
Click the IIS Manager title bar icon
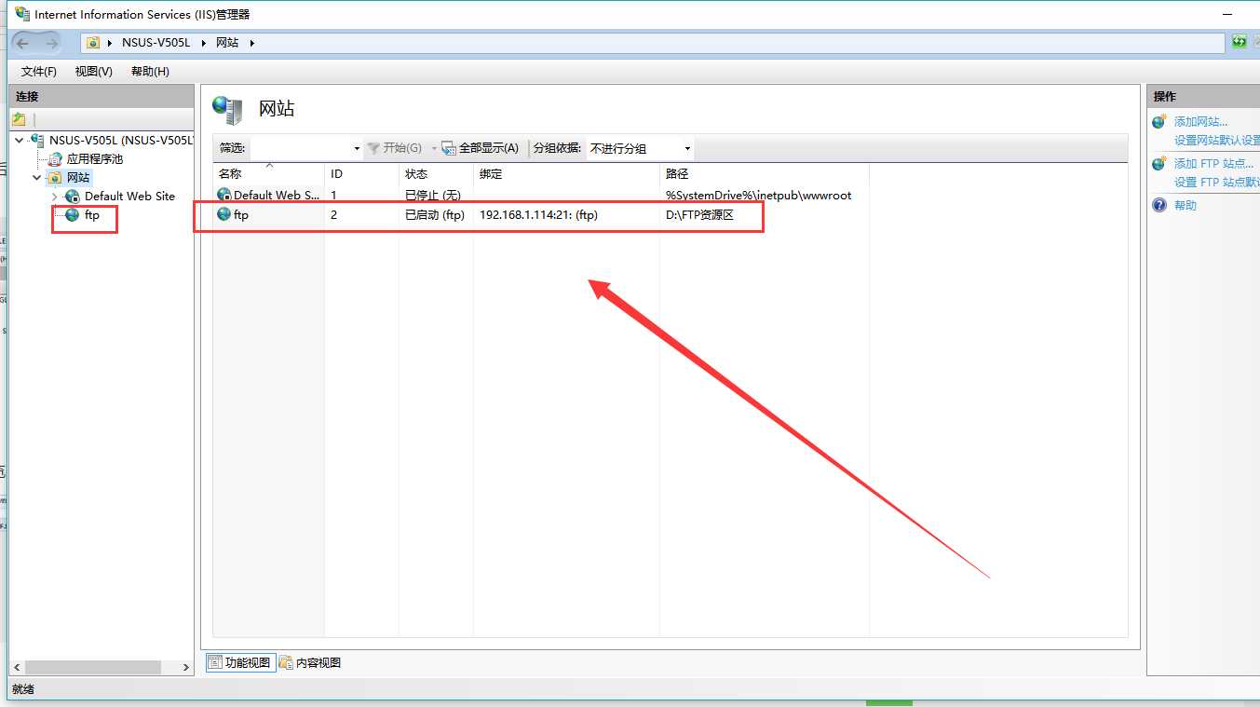tap(21, 14)
